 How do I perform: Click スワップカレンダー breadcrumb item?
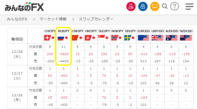click(96, 19)
